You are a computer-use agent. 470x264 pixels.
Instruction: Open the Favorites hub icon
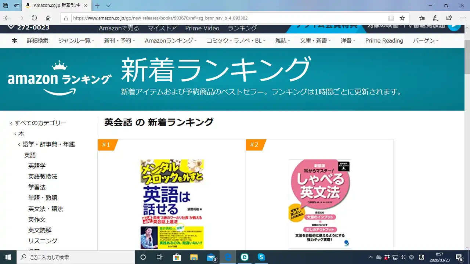point(422,18)
